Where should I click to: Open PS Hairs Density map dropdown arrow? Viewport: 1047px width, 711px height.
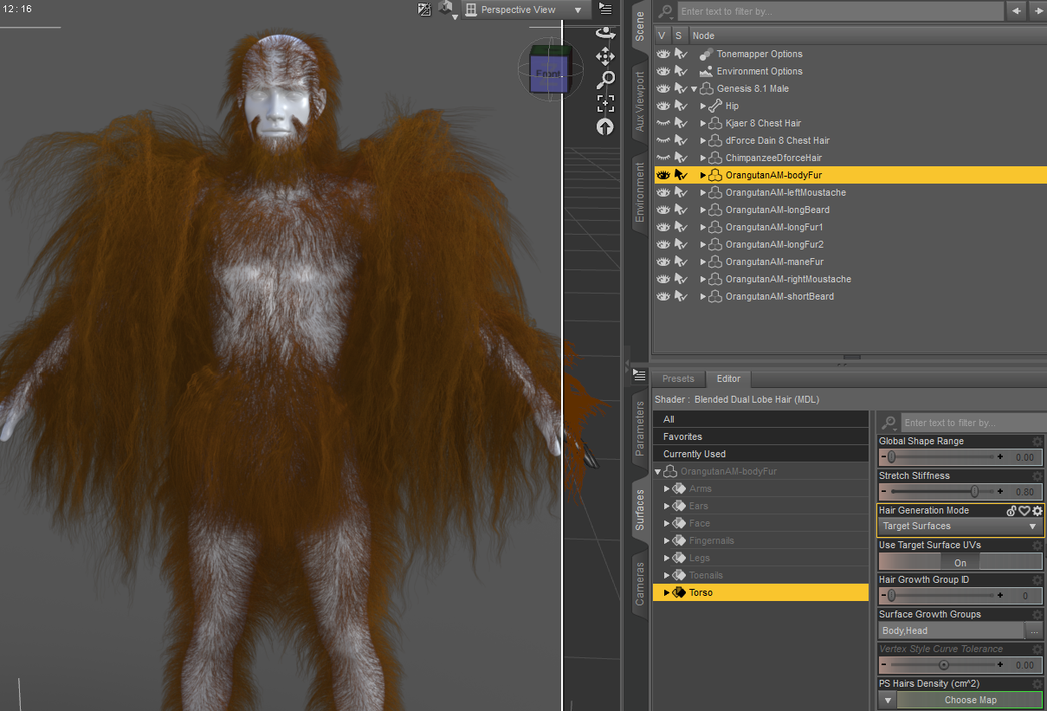887,700
